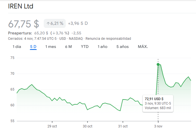This screenshot has width=196, height=130.
Task: Click the IREN Ltd title
Action: 21,6
